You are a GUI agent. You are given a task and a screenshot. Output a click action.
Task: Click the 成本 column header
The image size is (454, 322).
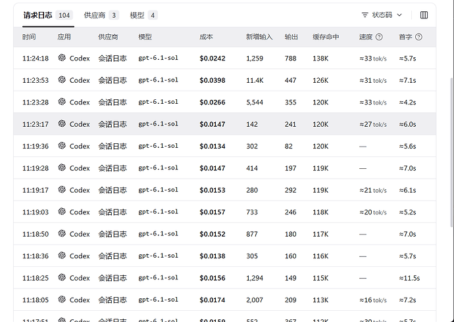click(x=206, y=37)
